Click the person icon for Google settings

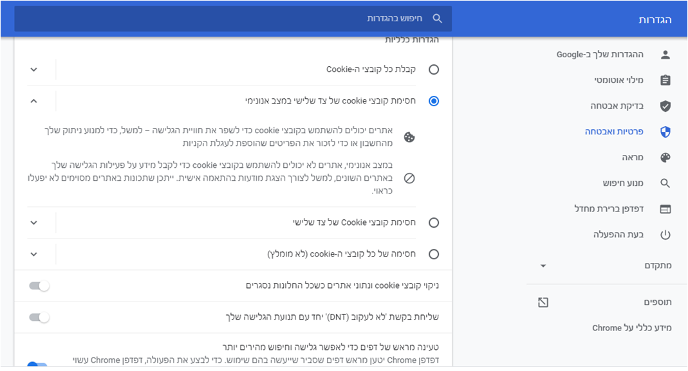coord(665,55)
